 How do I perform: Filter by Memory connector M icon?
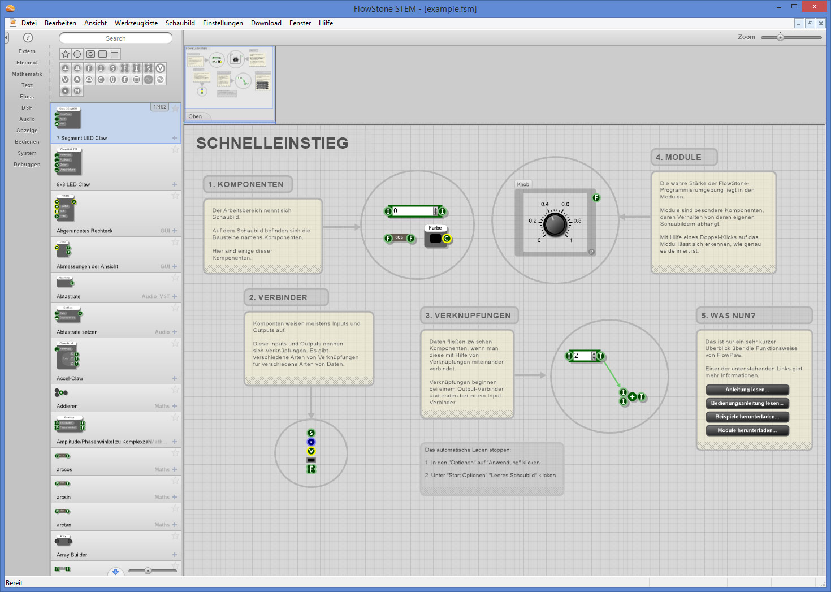tap(77, 91)
